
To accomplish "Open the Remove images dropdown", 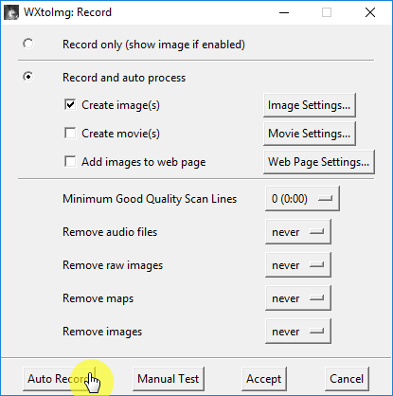I will click(298, 332).
